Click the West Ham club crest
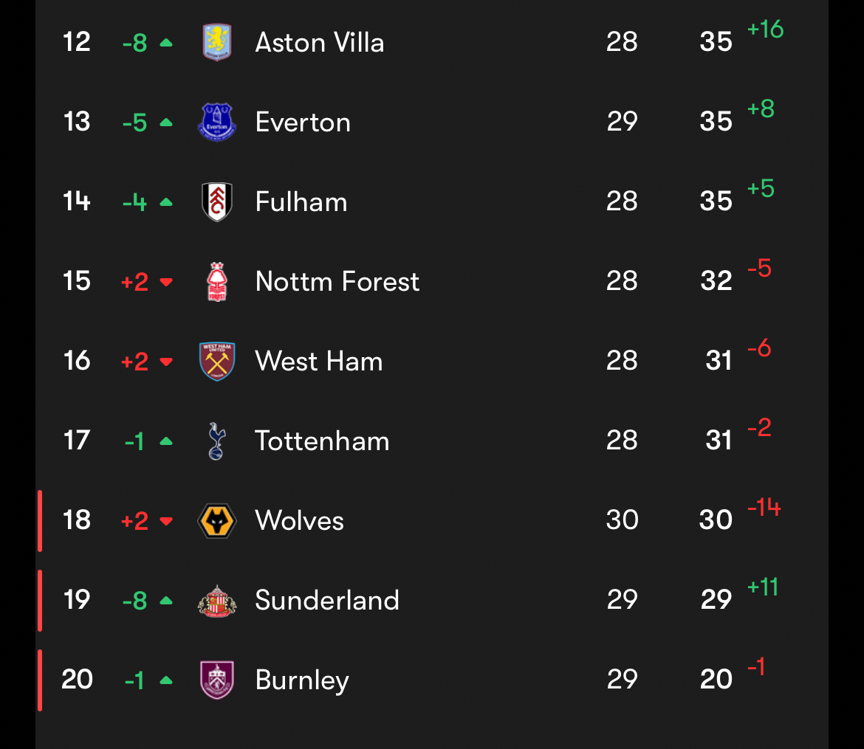 (217, 361)
